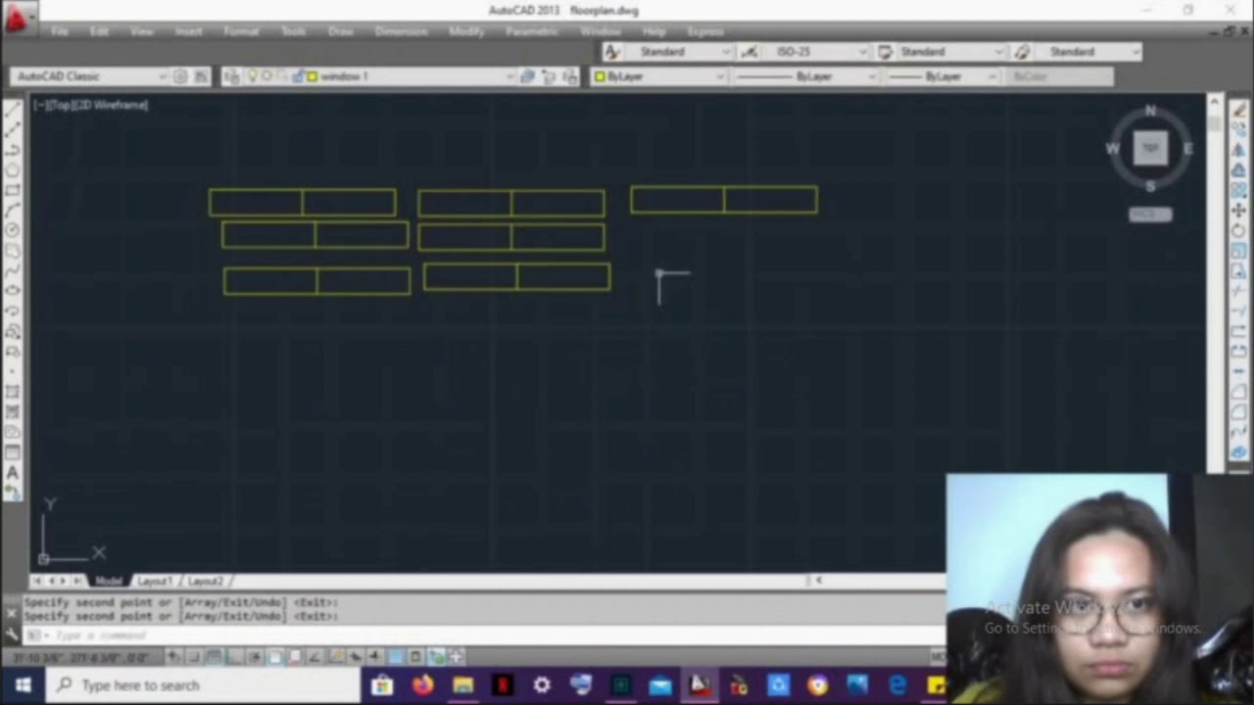Image resolution: width=1254 pixels, height=705 pixels.
Task: Open the Multileader Style manager icon
Action: click(1022, 52)
